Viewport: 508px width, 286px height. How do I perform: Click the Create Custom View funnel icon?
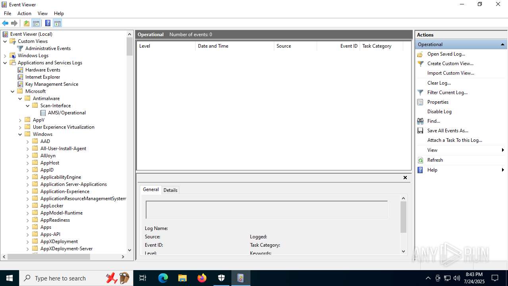pyautogui.click(x=420, y=64)
